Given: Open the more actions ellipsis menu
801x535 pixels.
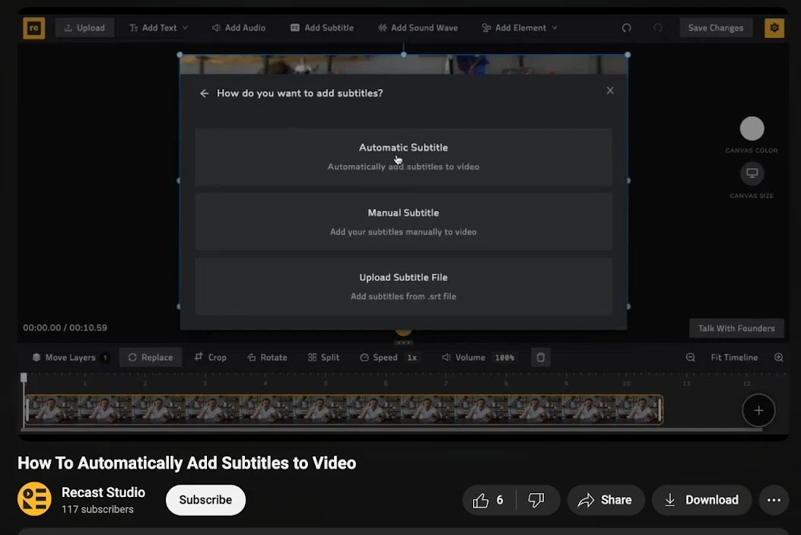Looking at the screenshot, I should [x=774, y=500].
